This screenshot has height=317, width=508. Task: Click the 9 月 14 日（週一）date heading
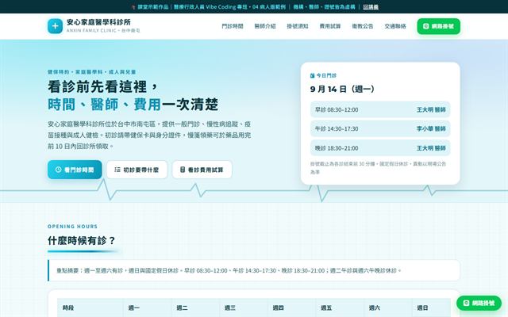[x=342, y=89]
